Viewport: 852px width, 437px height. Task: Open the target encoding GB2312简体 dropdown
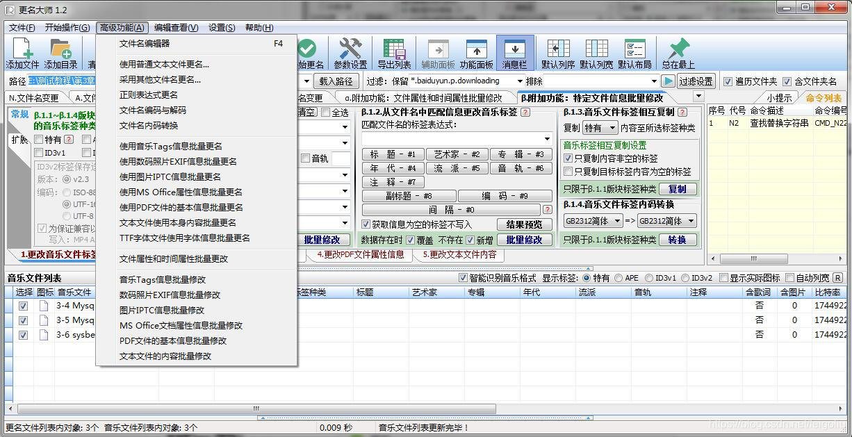click(x=690, y=221)
